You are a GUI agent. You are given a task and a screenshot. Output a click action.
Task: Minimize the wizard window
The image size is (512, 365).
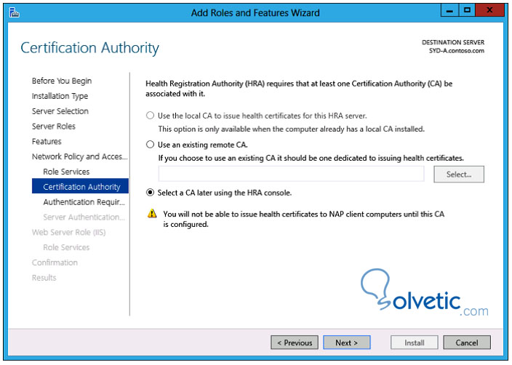[x=449, y=10]
